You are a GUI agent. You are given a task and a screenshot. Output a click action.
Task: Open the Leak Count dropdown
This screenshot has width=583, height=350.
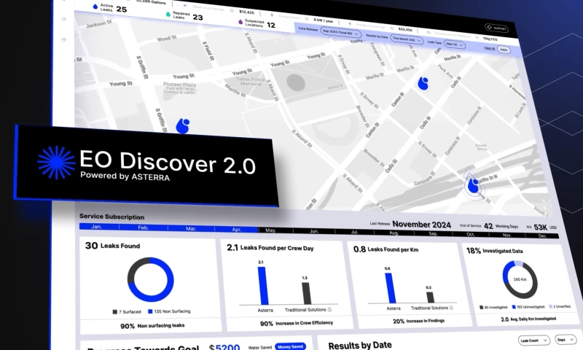pyautogui.click(x=533, y=340)
